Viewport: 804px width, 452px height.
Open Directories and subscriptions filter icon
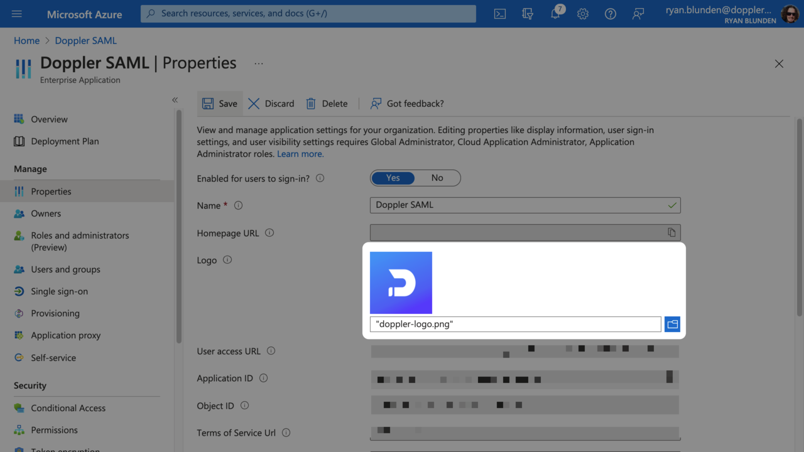(528, 14)
